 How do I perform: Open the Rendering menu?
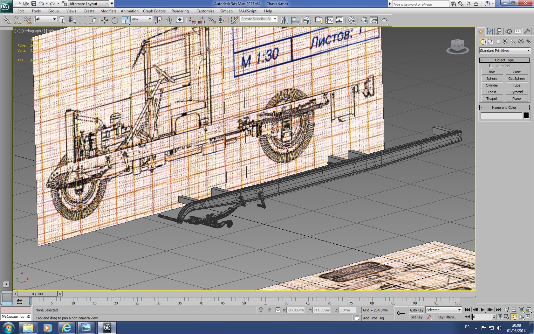click(180, 11)
